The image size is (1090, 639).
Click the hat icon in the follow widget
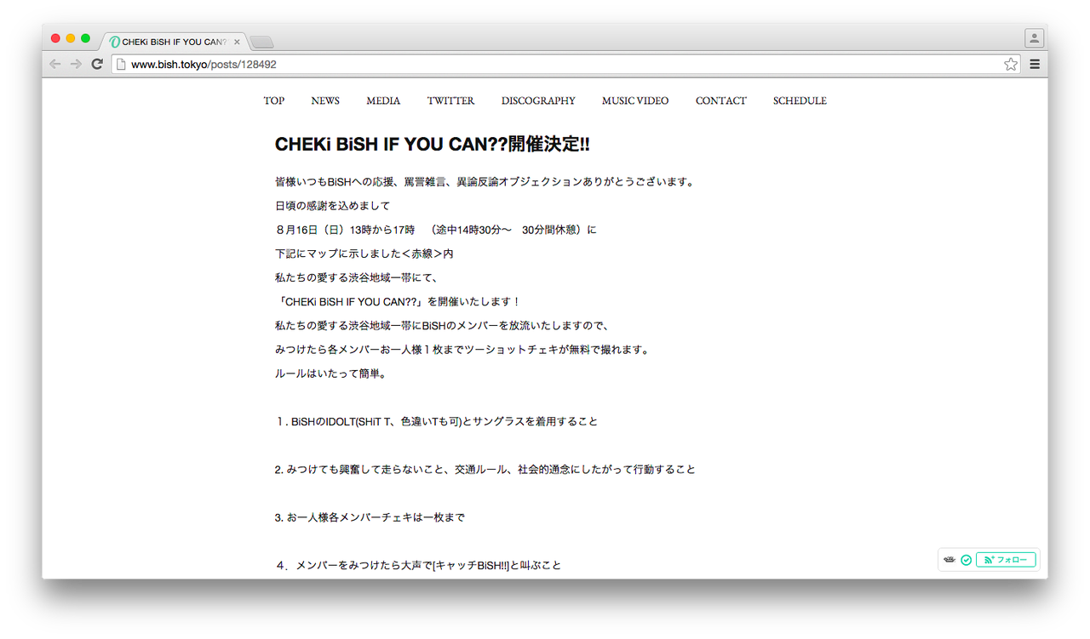click(949, 559)
